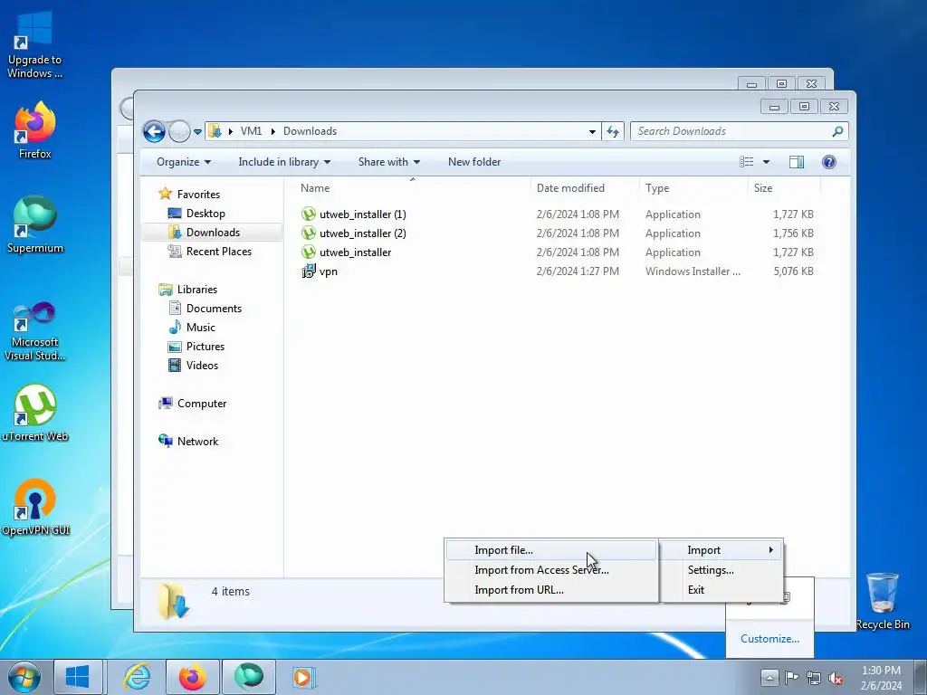The width and height of the screenshot is (927, 695).
Task: Expand the Import submenu arrow
Action: coord(771,549)
